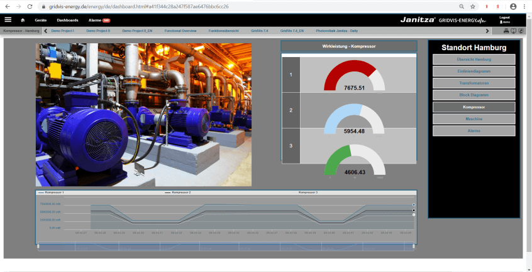The height and width of the screenshot is (272, 532).
Task: Open the Transformatoren page button
Action: (x=474, y=83)
